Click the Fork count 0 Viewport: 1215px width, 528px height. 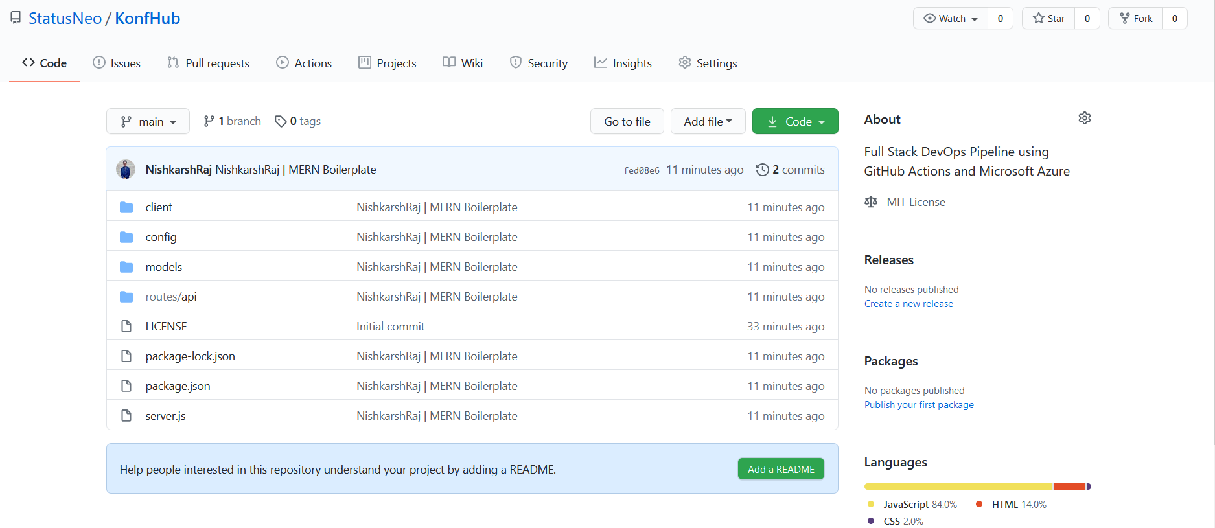[x=1175, y=18]
